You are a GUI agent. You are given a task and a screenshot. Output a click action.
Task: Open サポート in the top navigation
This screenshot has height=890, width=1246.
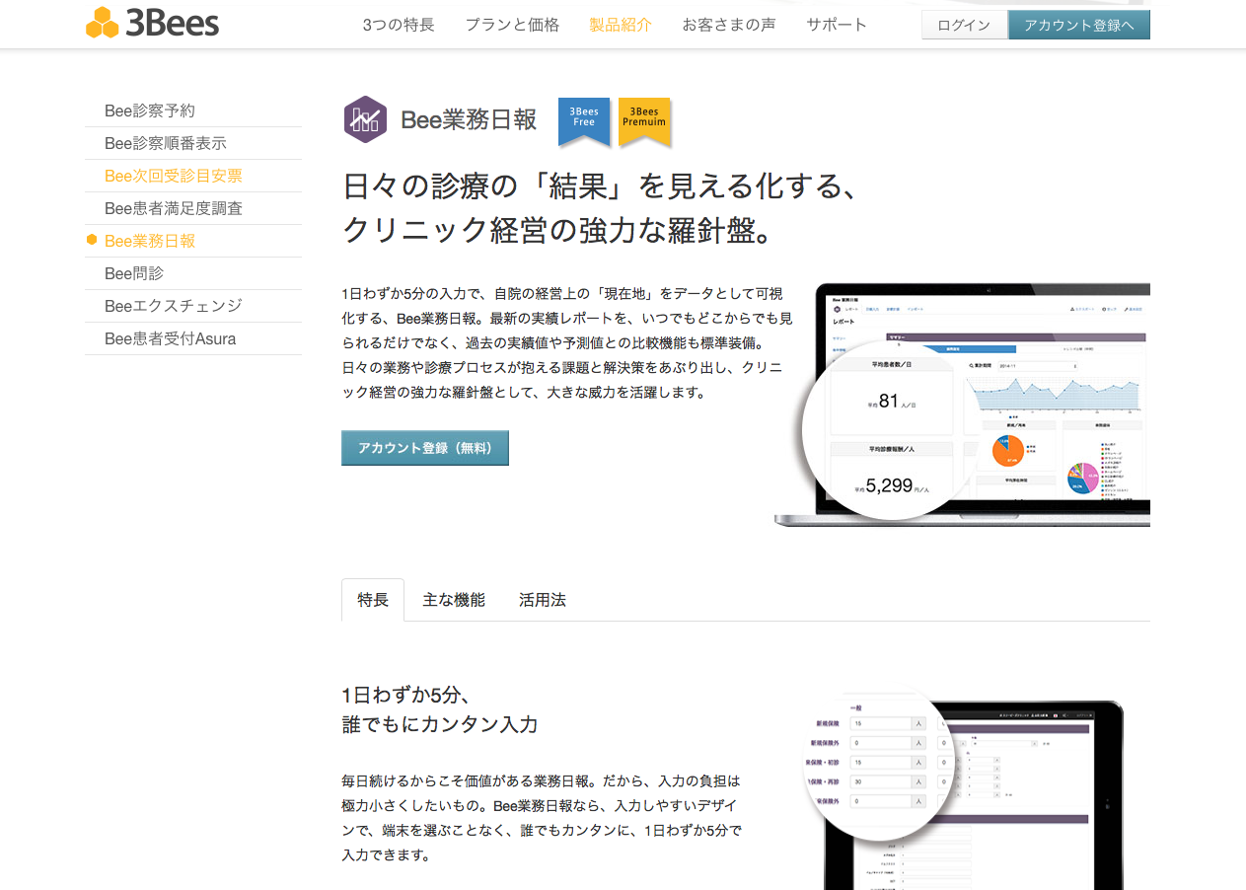coord(837,25)
